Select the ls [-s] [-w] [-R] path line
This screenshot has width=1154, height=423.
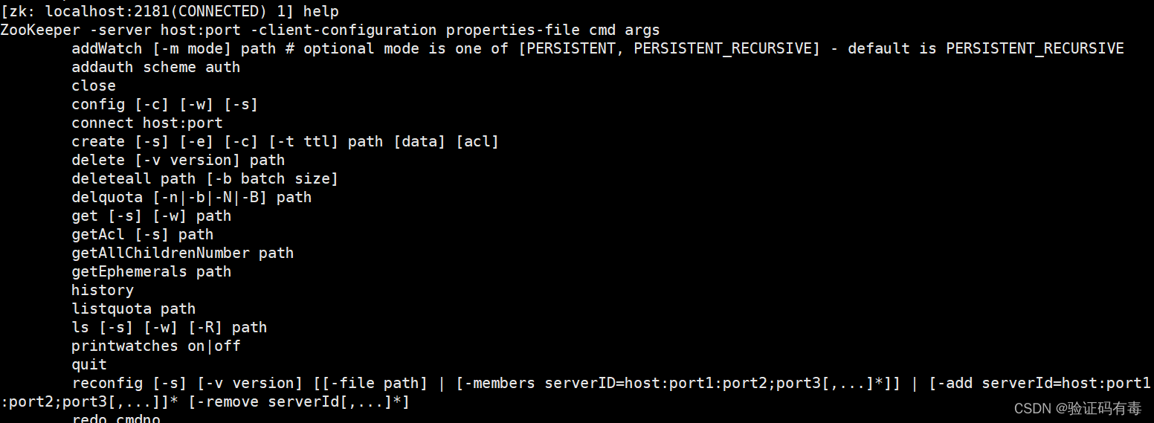pos(170,327)
